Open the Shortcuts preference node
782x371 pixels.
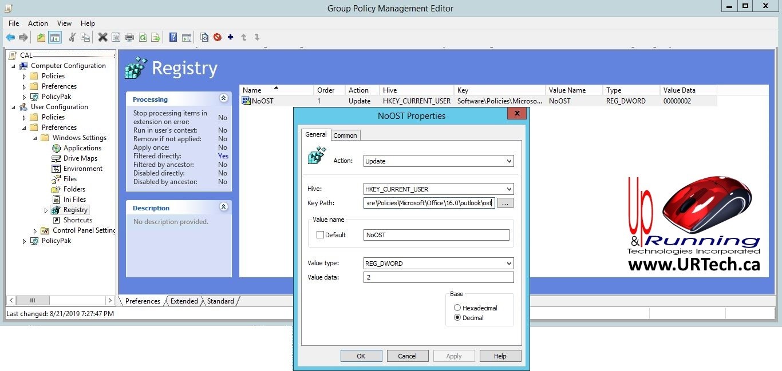[x=78, y=220]
